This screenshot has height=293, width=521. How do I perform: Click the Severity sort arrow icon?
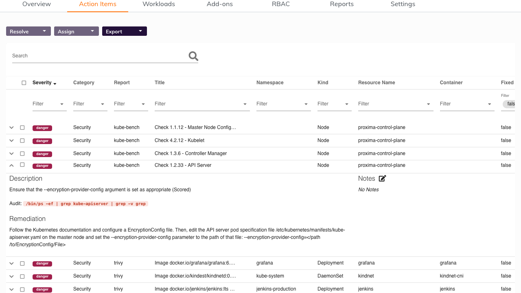click(55, 83)
